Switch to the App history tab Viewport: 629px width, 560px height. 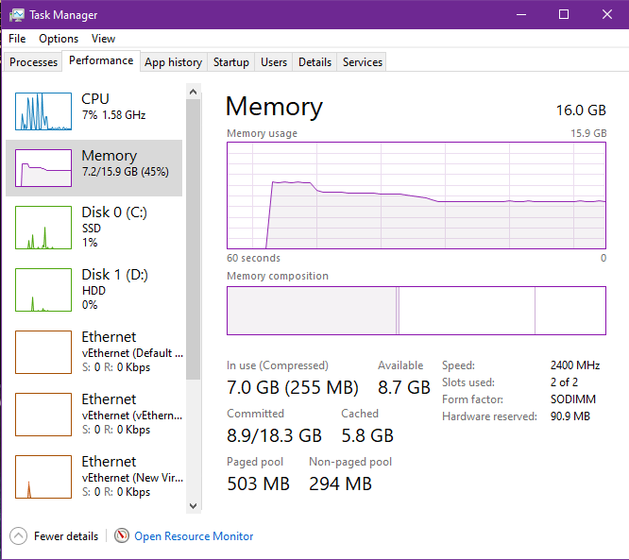coord(173,62)
